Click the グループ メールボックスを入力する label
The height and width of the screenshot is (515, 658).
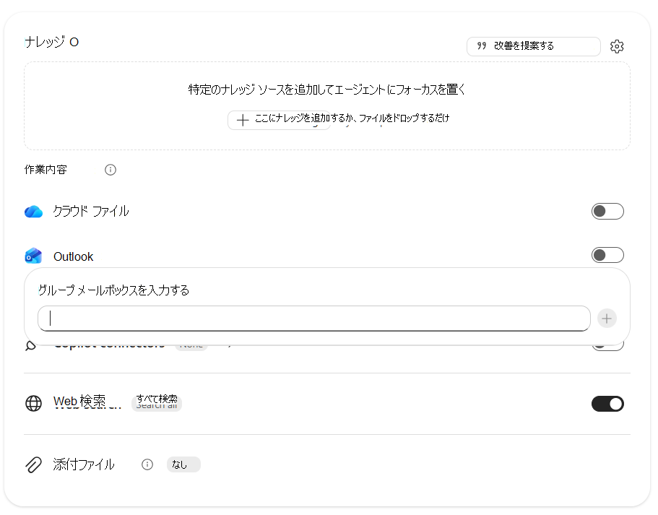tap(113, 290)
